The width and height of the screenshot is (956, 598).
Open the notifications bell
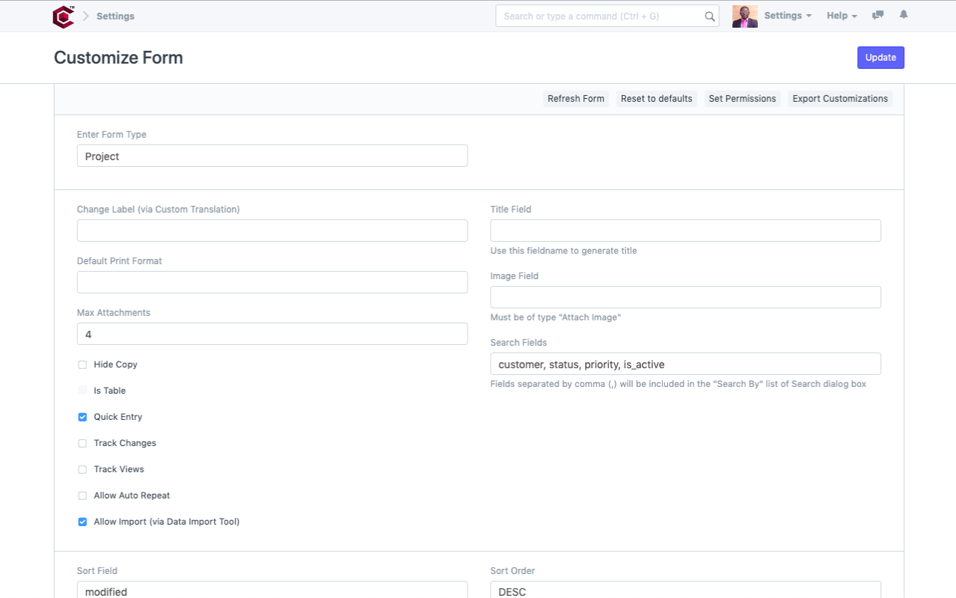click(903, 15)
